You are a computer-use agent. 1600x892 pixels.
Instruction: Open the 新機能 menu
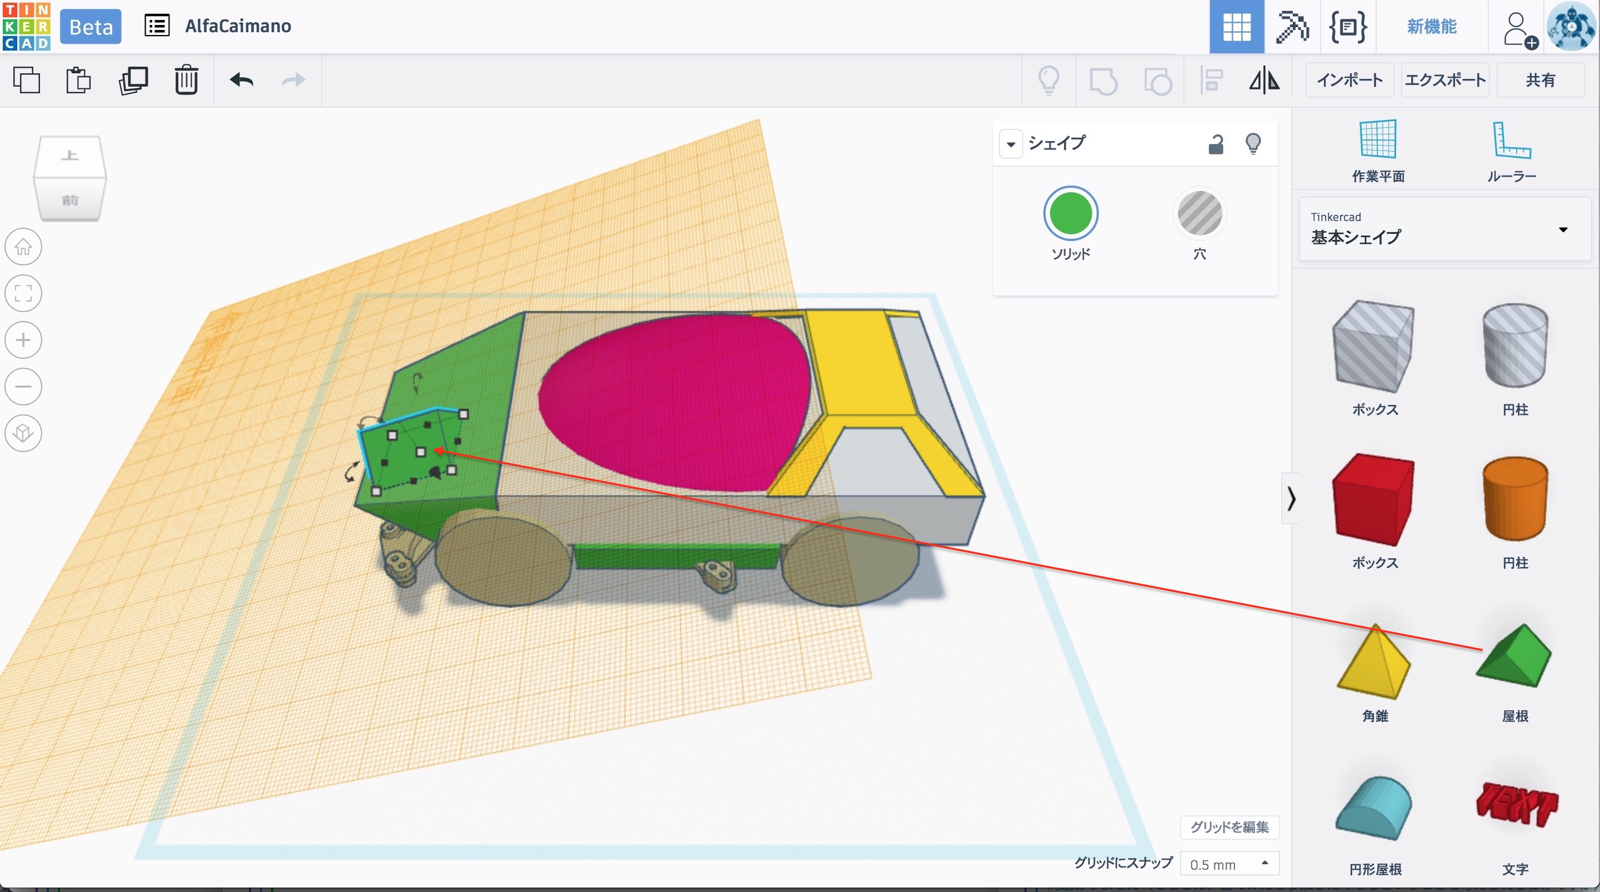pyautogui.click(x=1431, y=27)
